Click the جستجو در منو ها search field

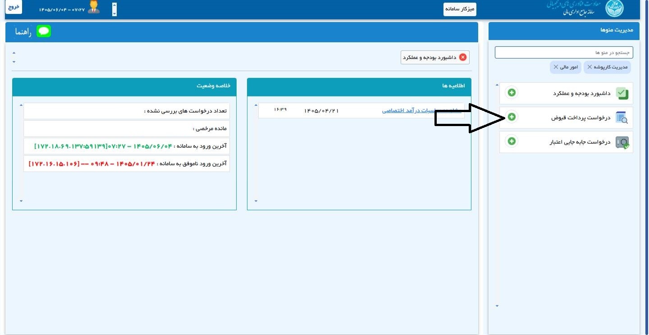[x=564, y=52]
